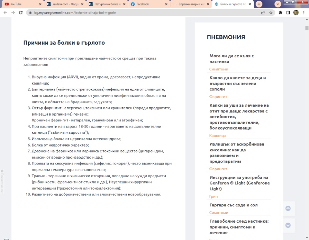
Task: Click the scrollbar down arrow
Action: 307,238
